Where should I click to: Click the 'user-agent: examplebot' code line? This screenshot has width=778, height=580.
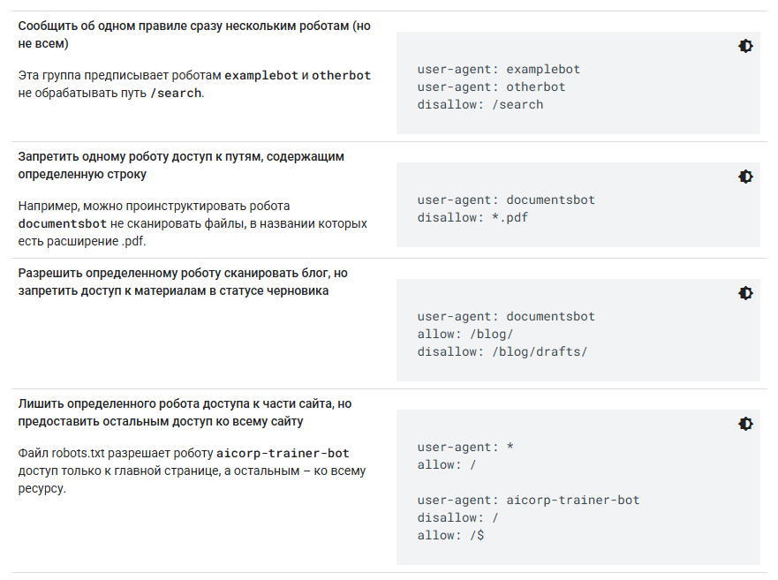coord(498,69)
